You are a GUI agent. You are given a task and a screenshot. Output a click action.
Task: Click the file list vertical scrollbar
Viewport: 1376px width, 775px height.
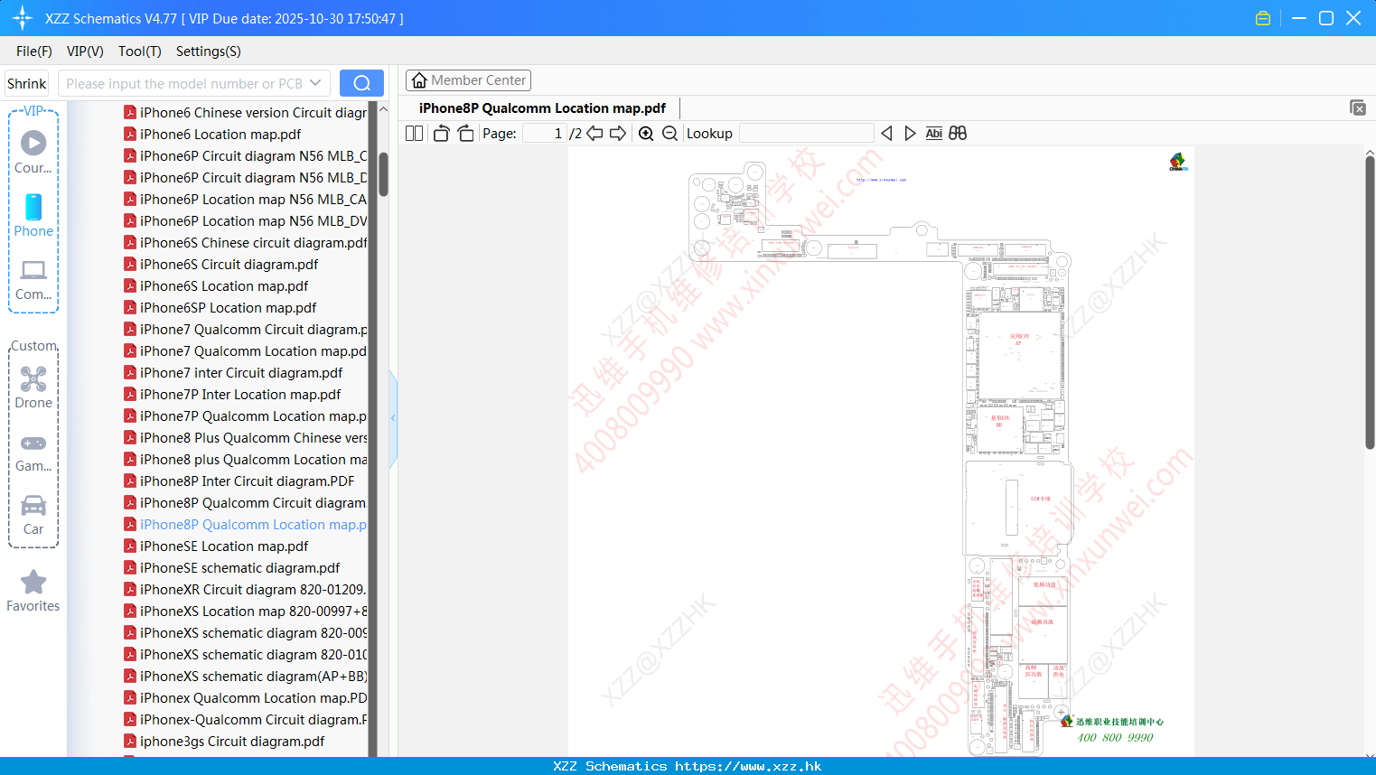tap(383, 173)
